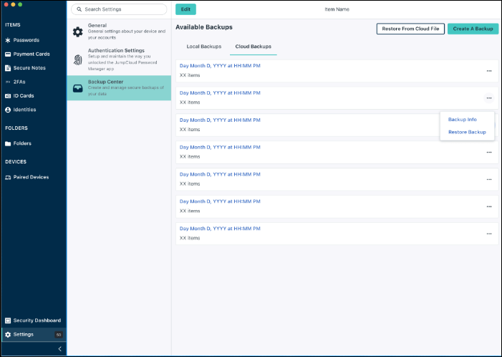Collapse the sidebar with the chevron

tap(59, 349)
